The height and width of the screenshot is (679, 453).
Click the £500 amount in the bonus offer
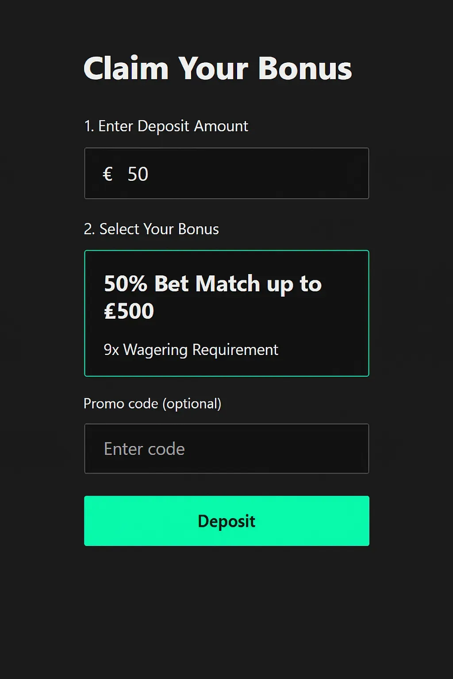click(129, 311)
